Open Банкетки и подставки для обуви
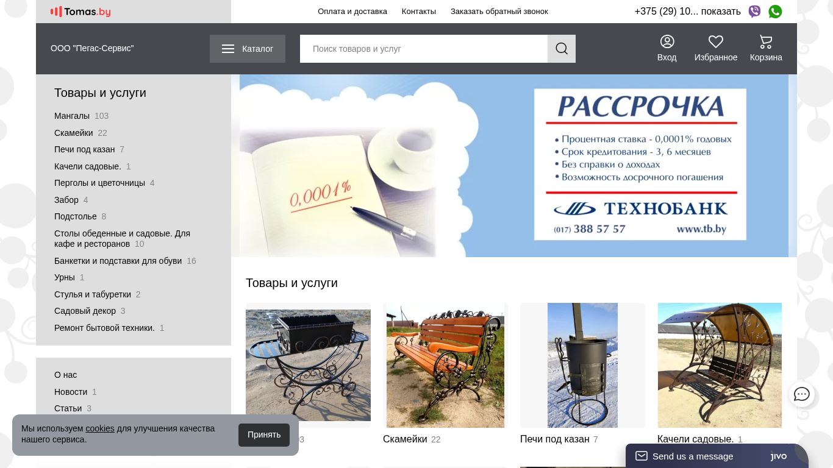 click(118, 261)
